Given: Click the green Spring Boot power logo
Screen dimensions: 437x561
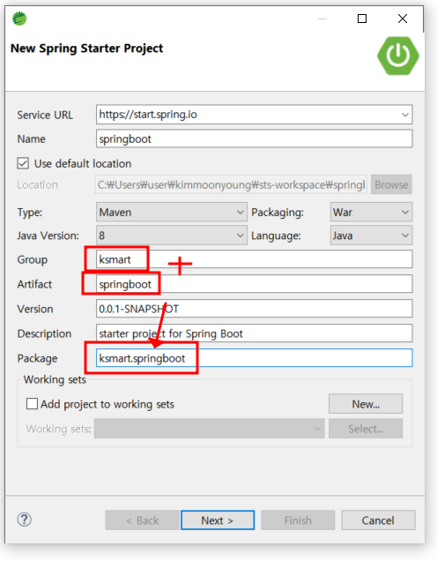Looking at the screenshot, I should tap(398, 56).
